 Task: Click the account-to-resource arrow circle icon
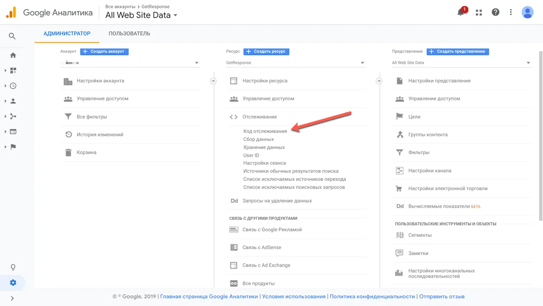coord(213,81)
